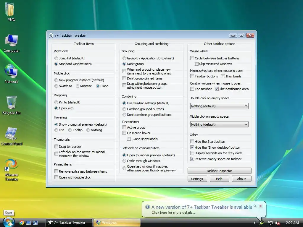Select the Recycle Bin icon

tap(12, 105)
